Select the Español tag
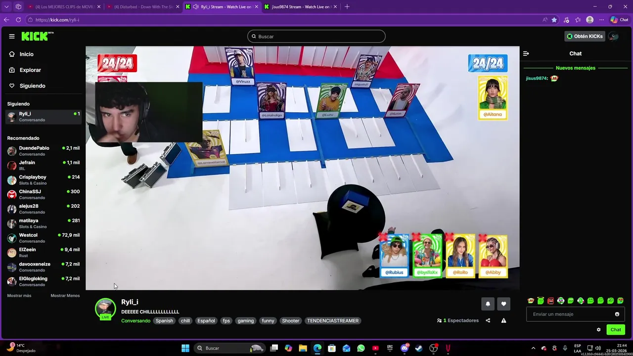The height and width of the screenshot is (356, 633). pyautogui.click(x=206, y=321)
